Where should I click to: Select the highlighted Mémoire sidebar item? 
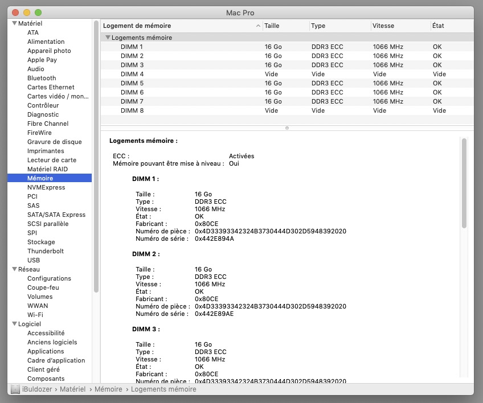pyautogui.click(x=50, y=178)
